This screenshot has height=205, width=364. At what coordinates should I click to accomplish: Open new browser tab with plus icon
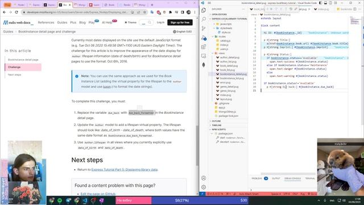(152, 5)
